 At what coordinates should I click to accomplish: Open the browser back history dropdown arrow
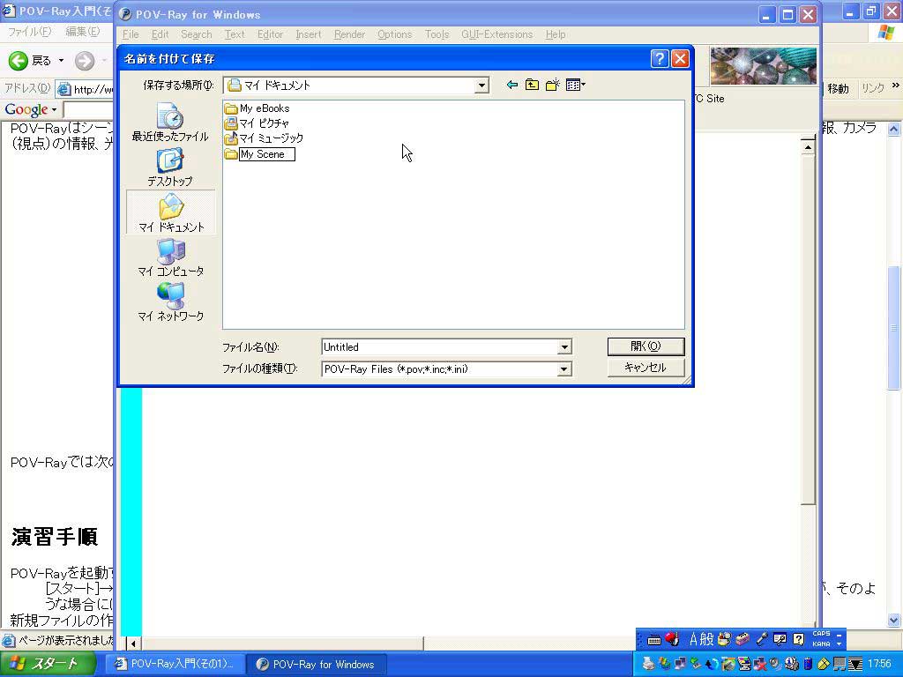[61, 61]
